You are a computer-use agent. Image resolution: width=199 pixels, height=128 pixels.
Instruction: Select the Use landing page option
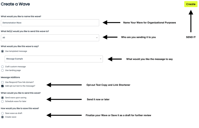(3, 70)
